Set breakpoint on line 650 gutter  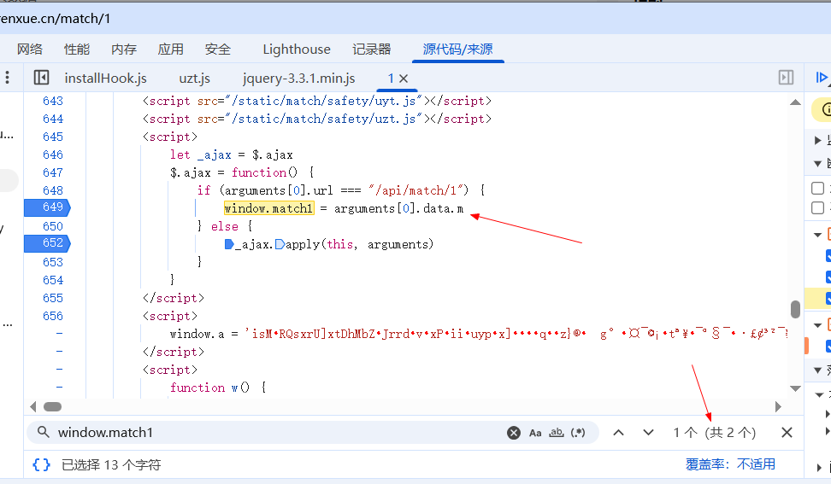tap(52, 226)
